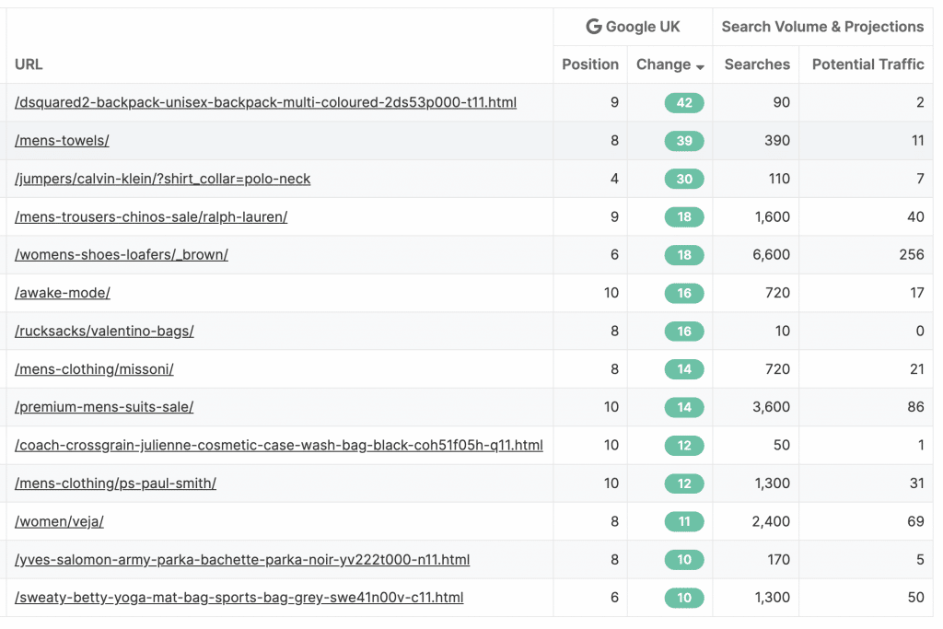Open the coach-crossgrain cosmetic case link
The height and width of the screenshot is (629, 943).
[x=278, y=446]
